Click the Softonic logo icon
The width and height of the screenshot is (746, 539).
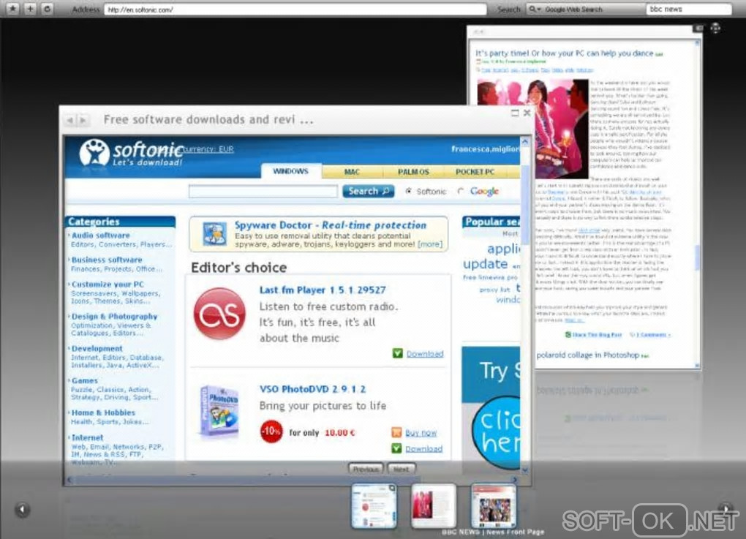coord(94,152)
